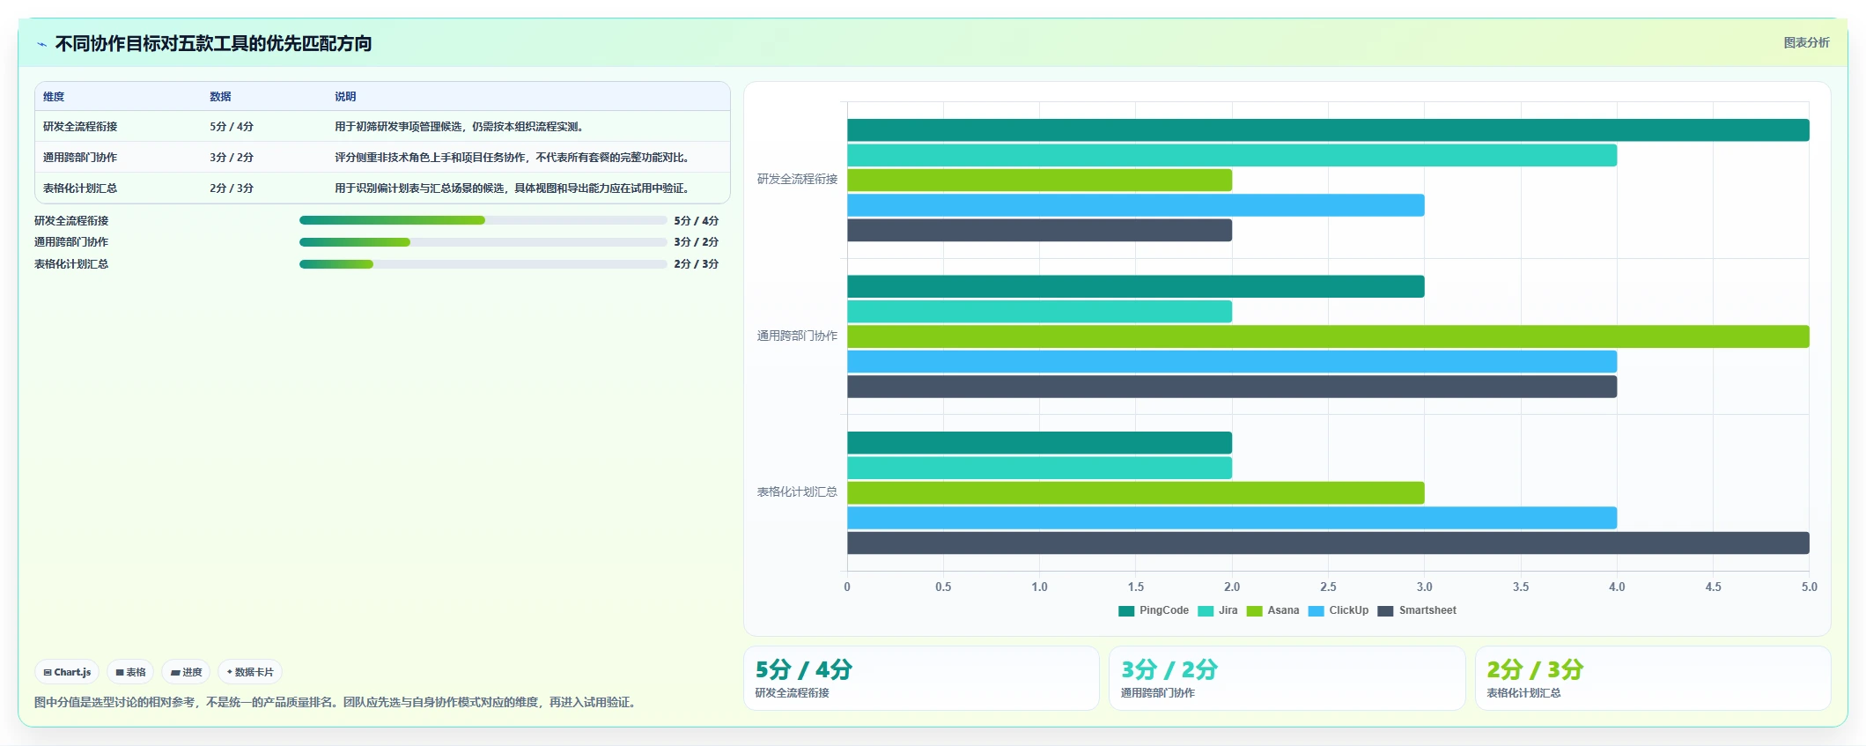Click Jira bar in 表格化计划汇总 group
Image resolution: width=1866 pixels, height=746 pixels.
point(1039,468)
